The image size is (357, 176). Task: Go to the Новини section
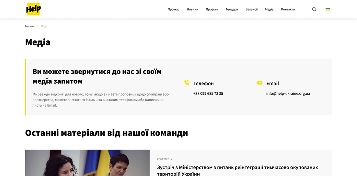[192, 9]
